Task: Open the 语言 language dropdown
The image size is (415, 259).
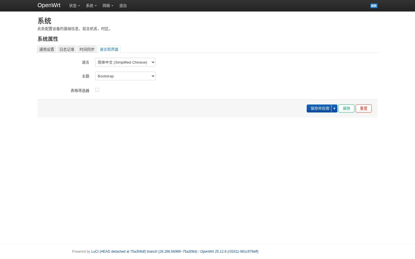Action: point(125,62)
